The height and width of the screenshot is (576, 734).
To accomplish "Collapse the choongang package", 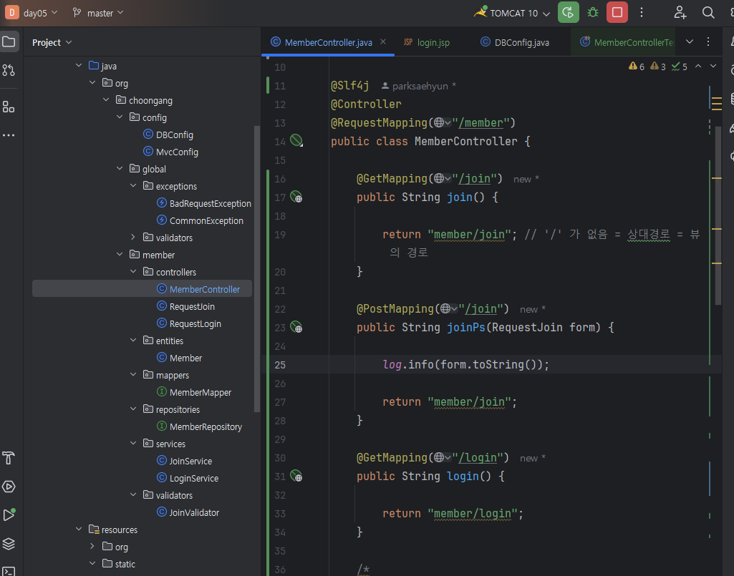I will [x=106, y=99].
